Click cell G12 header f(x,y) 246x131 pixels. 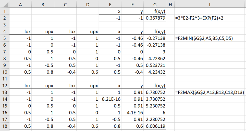[155, 86]
